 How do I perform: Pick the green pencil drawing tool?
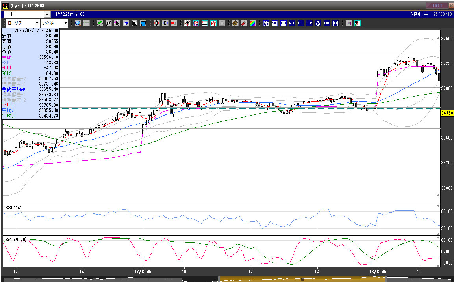click(100, 23)
